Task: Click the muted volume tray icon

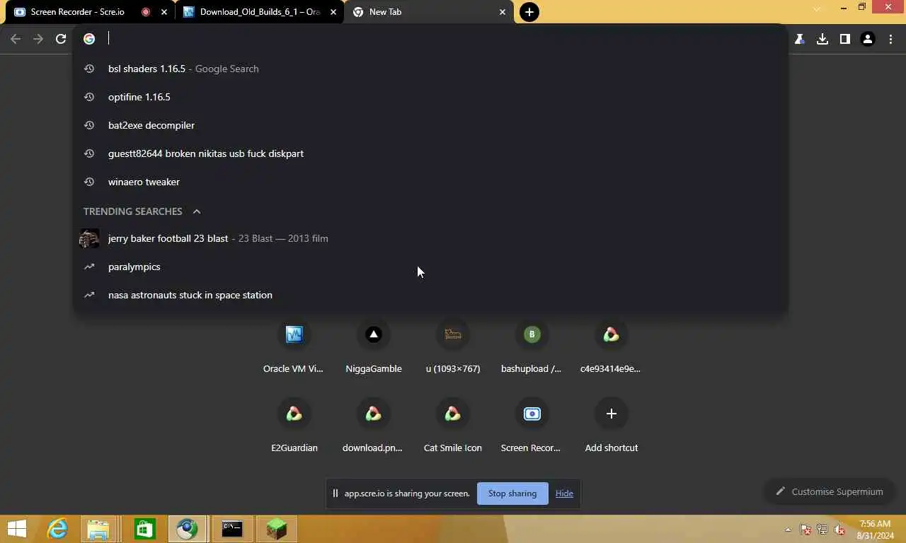Action: click(x=839, y=530)
